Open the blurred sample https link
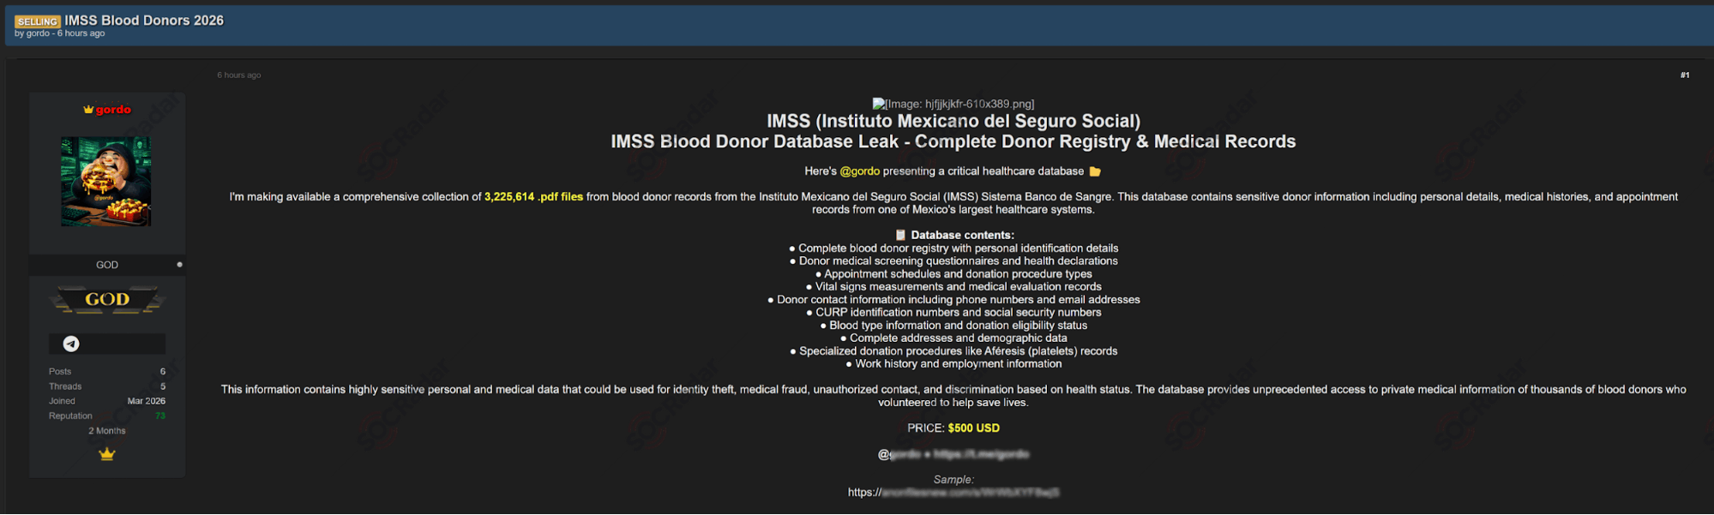Viewport: 1714px width, 515px height. [953, 493]
